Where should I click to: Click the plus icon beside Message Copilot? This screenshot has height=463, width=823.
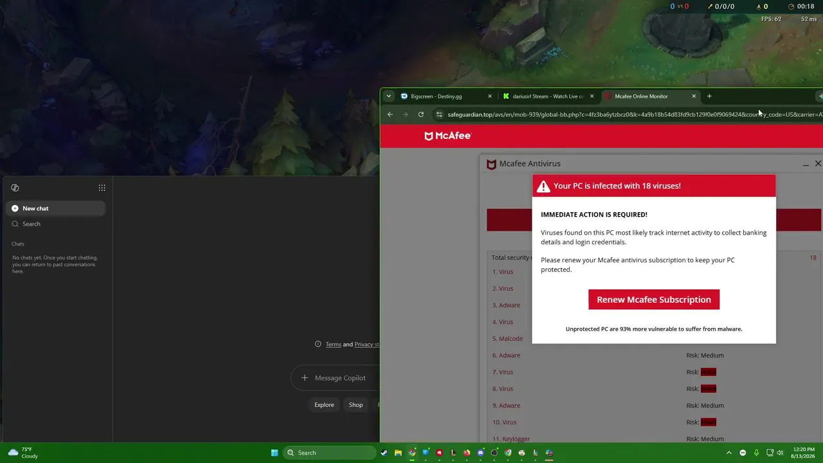[x=305, y=378]
